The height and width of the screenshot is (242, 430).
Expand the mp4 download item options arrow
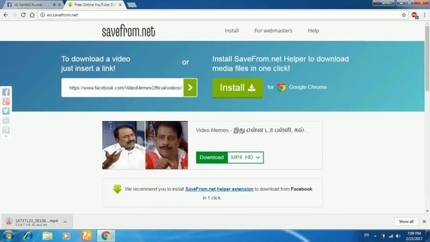[65, 222]
